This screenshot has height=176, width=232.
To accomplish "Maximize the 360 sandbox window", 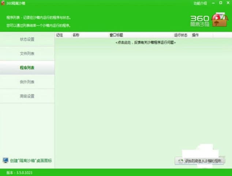I will [221, 3].
